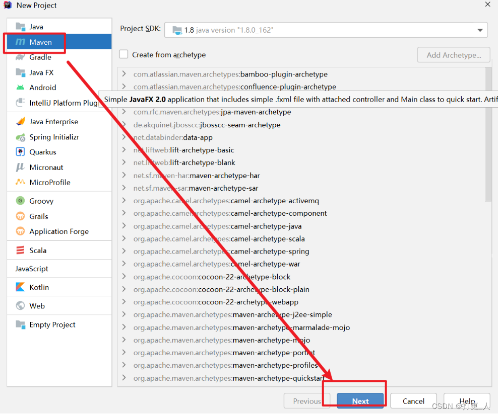Select camel-archetype-scala row text
The width and height of the screenshot is (498, 415).
219,239
